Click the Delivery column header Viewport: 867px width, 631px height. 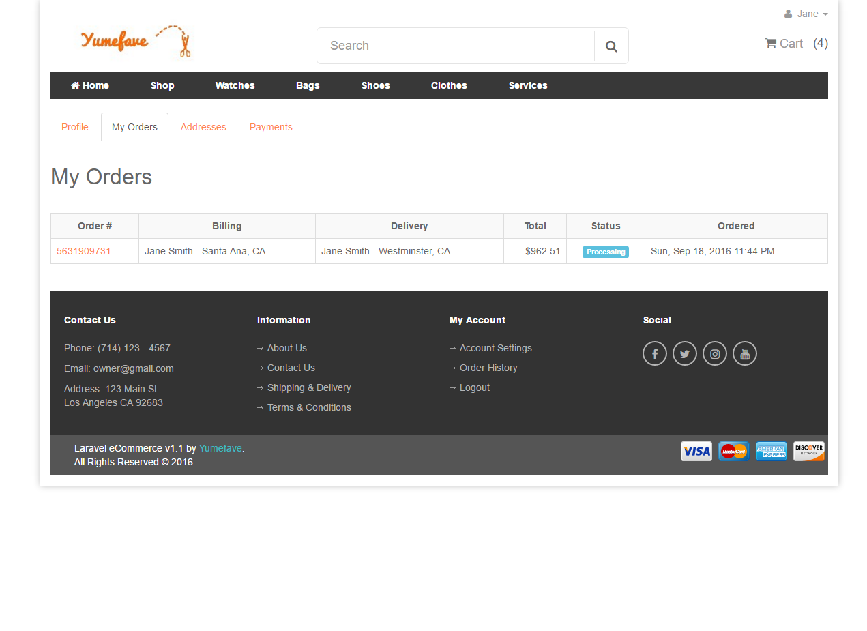[x=409, y=226]
